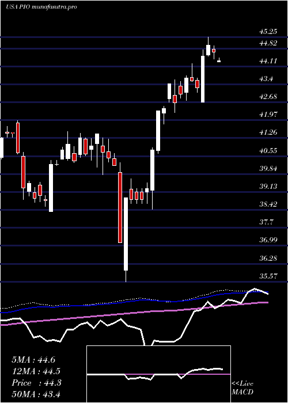
Task: Click the 41.26 price axis label
Action: click(x=268, y=132)
